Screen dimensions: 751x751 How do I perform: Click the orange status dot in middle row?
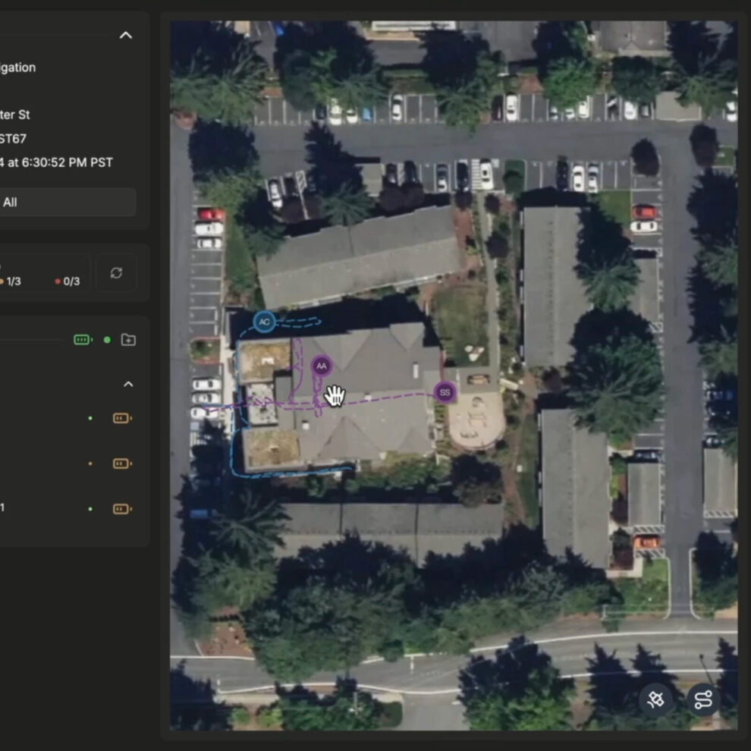(90, 463)
